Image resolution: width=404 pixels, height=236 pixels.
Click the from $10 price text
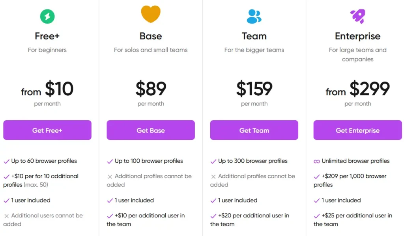tap(47, 89)
